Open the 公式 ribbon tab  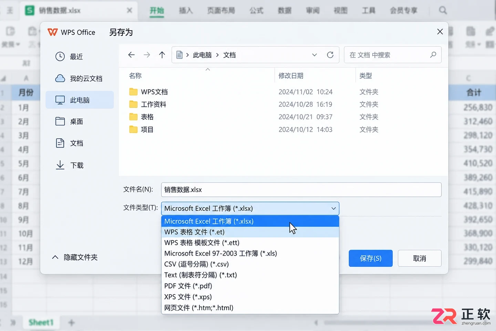[257, 10]
